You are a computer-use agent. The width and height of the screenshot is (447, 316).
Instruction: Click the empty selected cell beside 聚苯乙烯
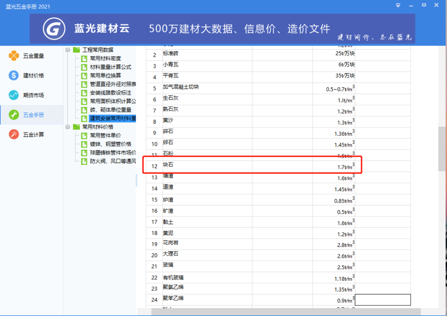[x=383, y=300]
